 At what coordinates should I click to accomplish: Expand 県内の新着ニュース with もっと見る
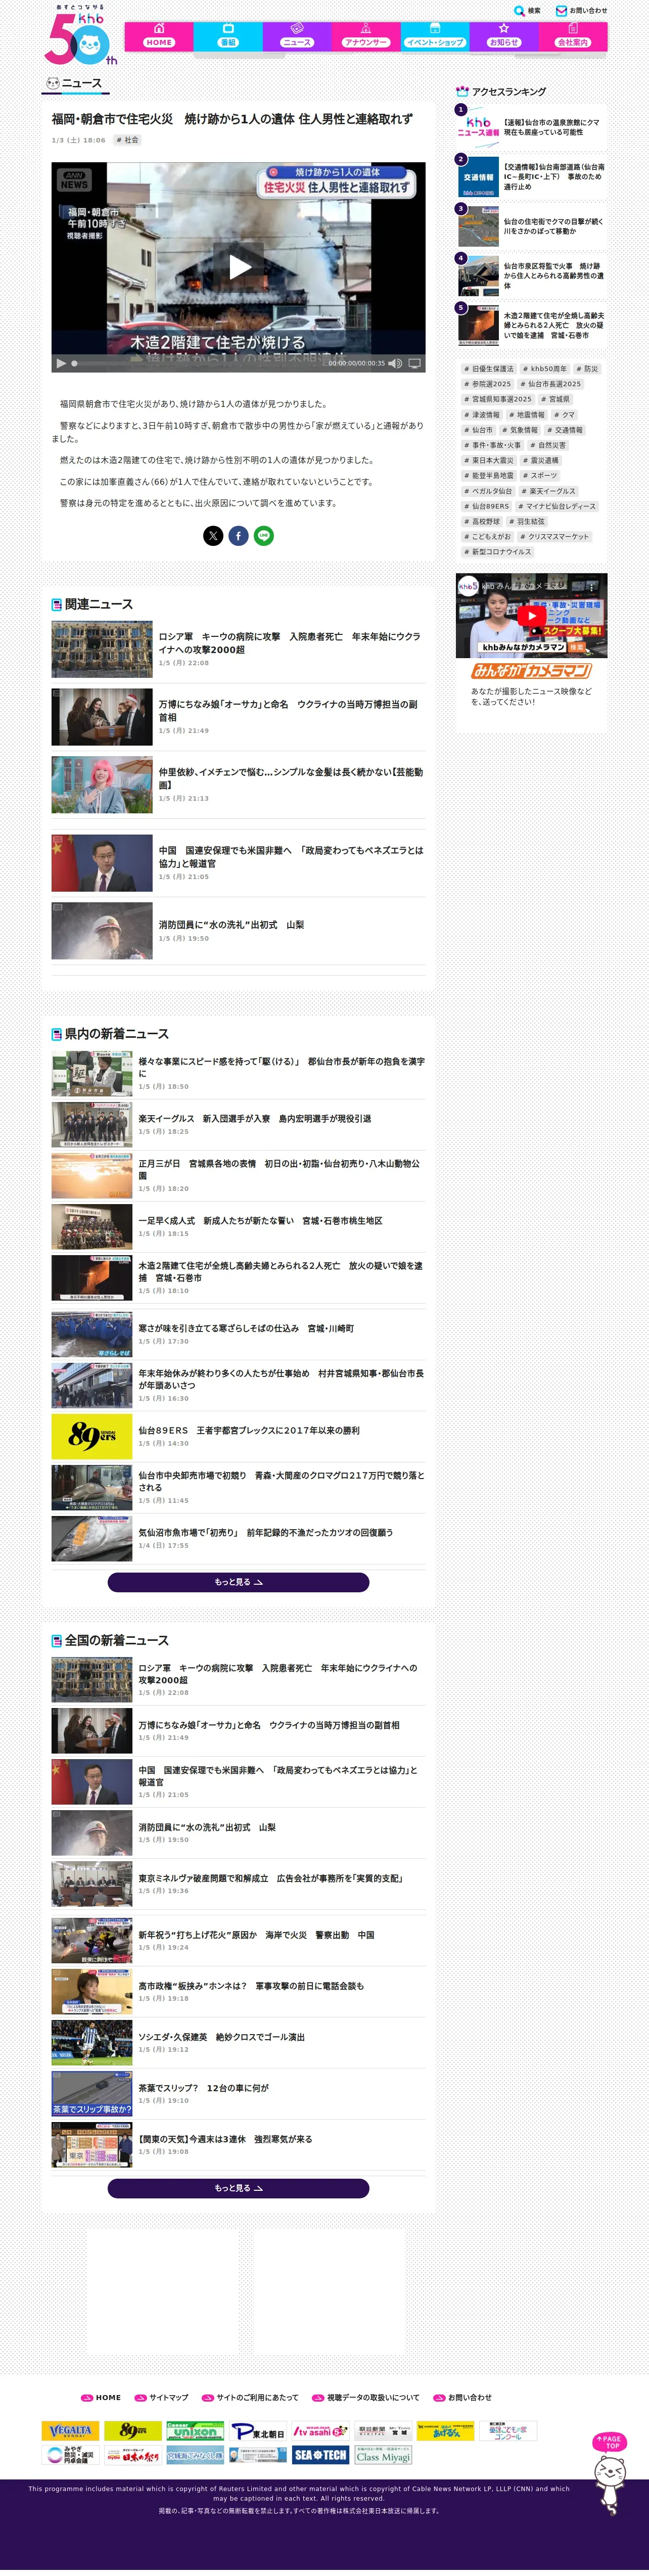point(238,1582)
